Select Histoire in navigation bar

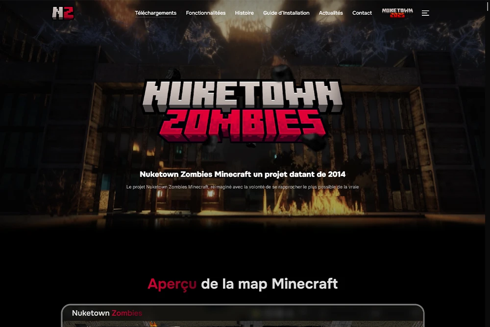244,13
